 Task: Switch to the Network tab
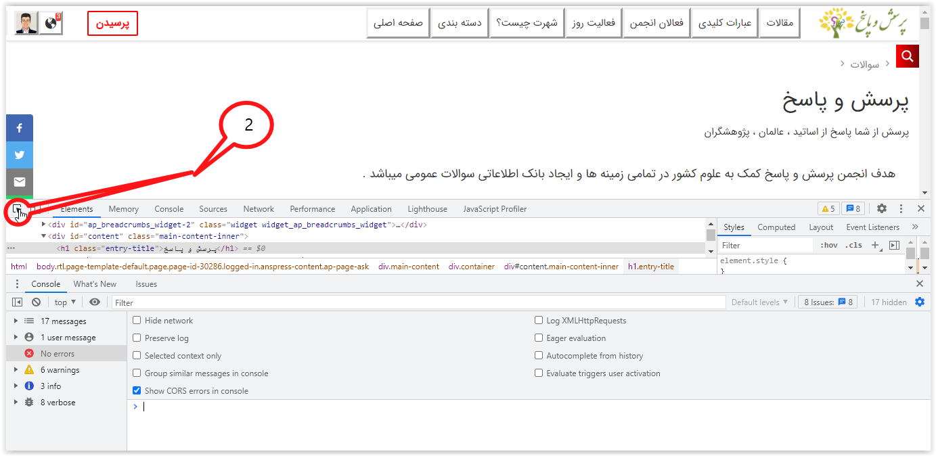coord(259,209)
